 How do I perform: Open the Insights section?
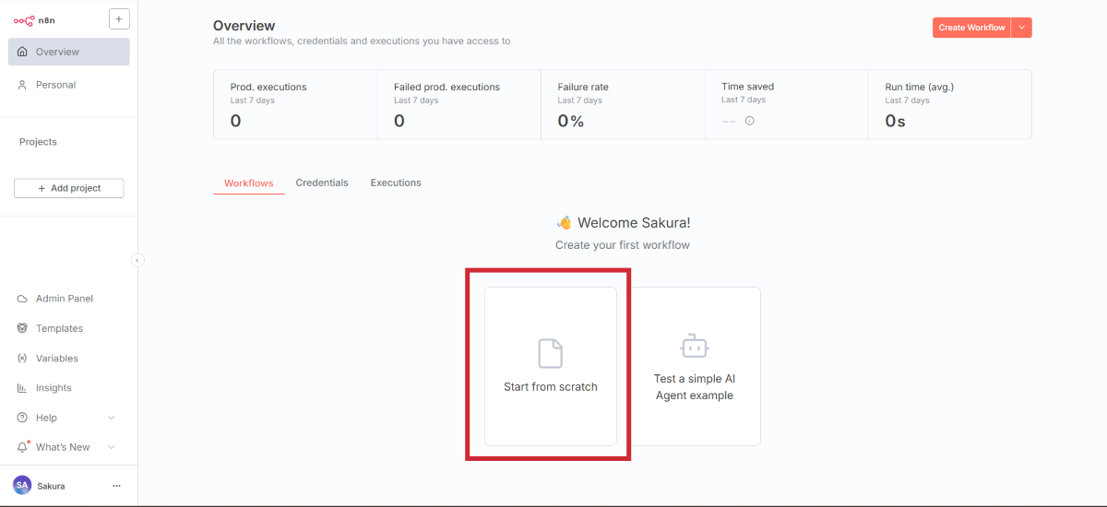(x=54, y=388)
